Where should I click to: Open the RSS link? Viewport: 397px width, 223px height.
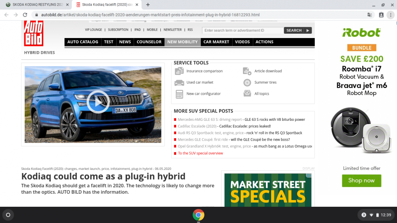190,30
